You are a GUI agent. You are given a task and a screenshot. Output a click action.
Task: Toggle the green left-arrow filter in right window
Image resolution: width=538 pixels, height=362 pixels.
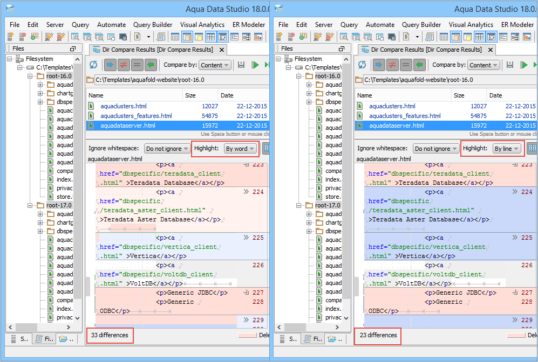(419, 65)
